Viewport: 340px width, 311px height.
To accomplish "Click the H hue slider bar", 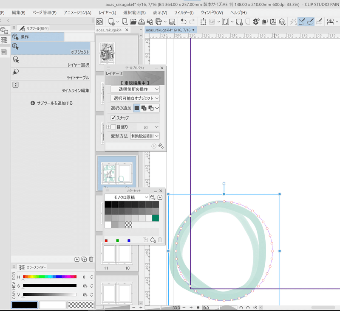I will [50, 277].
